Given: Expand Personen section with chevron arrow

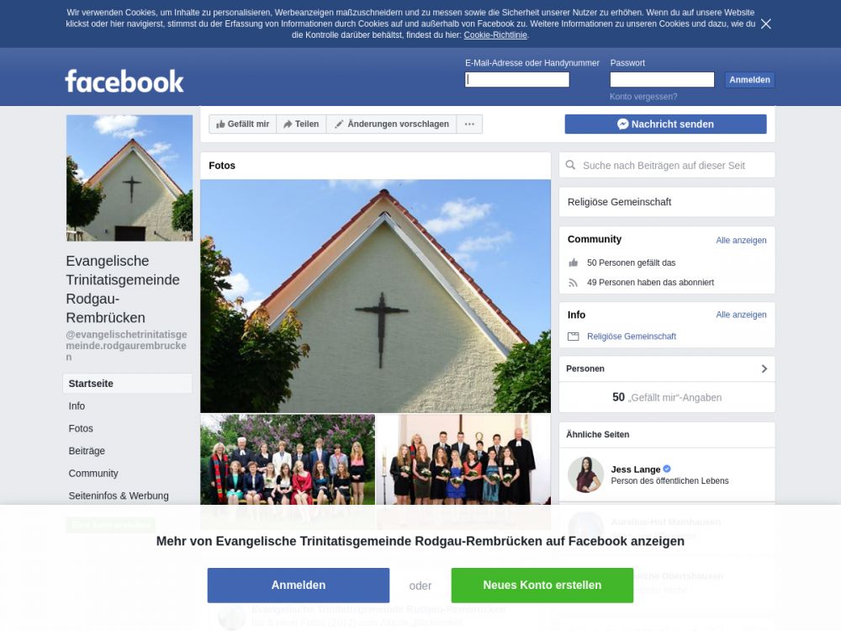Looking at the screenshot, I should (764, 369).
